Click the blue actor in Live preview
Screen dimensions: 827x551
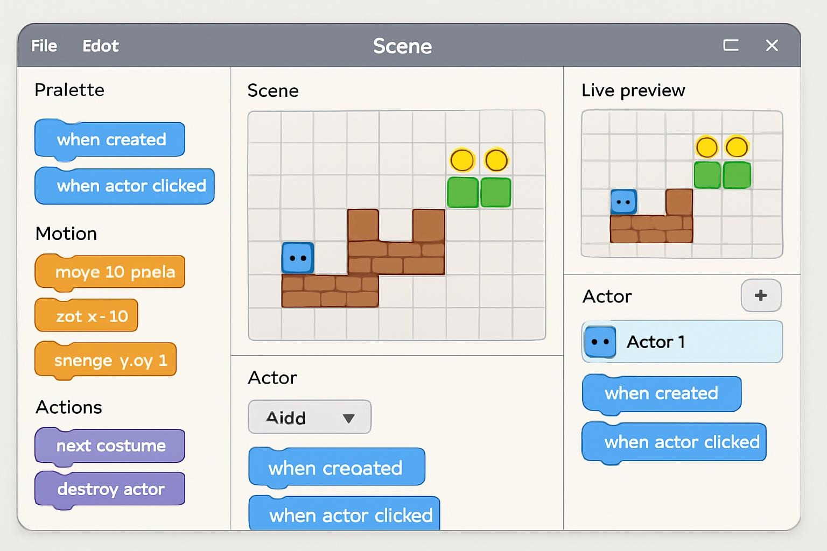tap(623, 202)
